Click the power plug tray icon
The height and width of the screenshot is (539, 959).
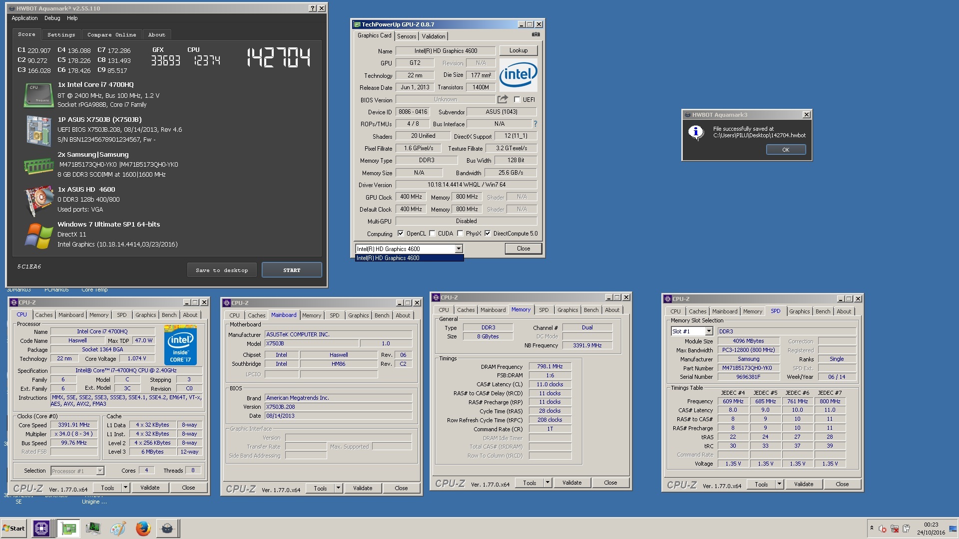point(907,529)
